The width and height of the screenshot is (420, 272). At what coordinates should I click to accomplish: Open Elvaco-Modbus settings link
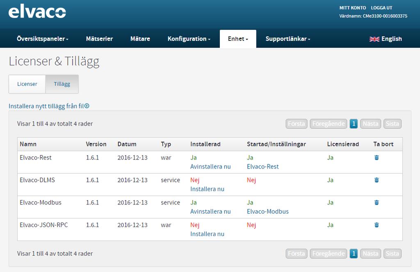(x=267, y=211)
